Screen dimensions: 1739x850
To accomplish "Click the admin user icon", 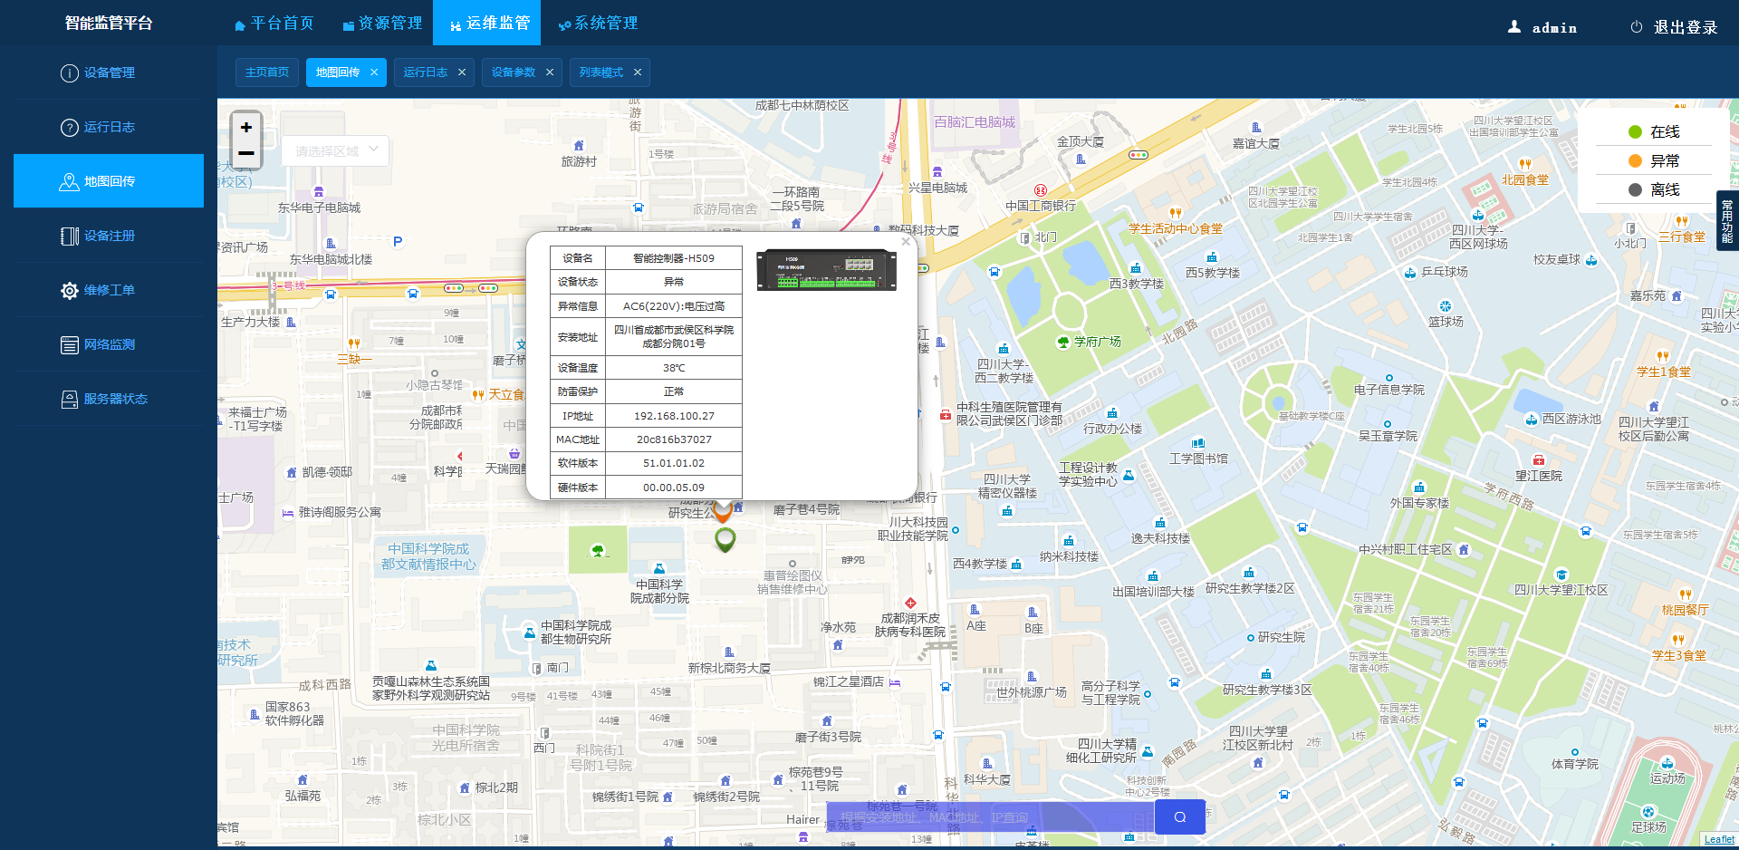I will point(1513,27).
